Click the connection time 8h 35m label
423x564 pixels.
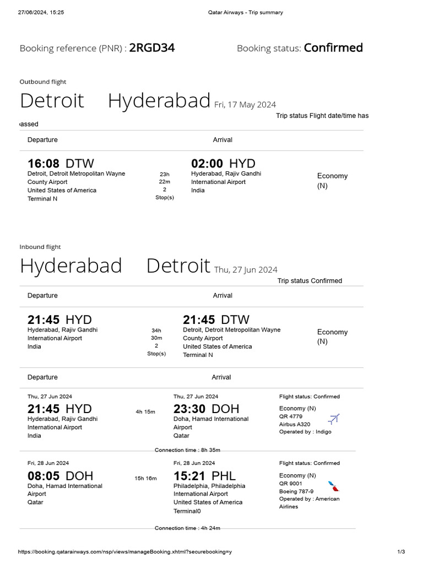[x=187, y=450]
